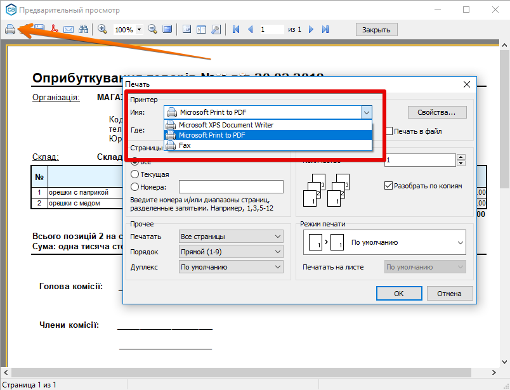
Task: Select the 'Номера' radio button
Action: (x=134, y=186)
